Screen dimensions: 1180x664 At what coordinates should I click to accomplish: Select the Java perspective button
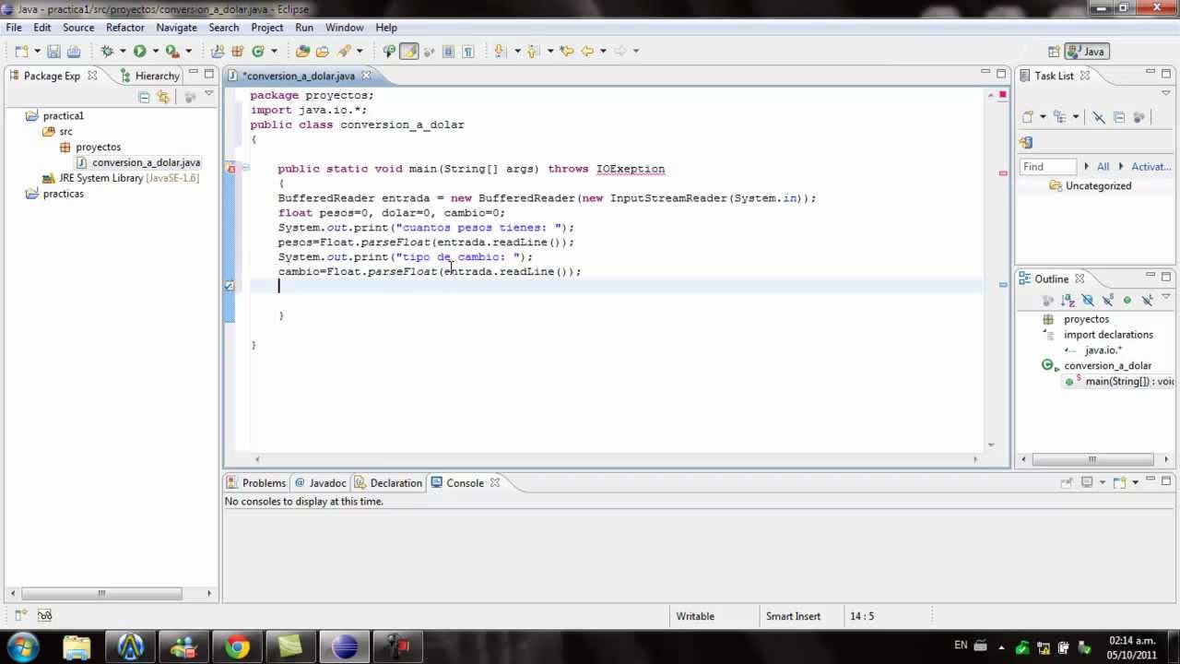pyautogui.click(x=1086, y=52)
